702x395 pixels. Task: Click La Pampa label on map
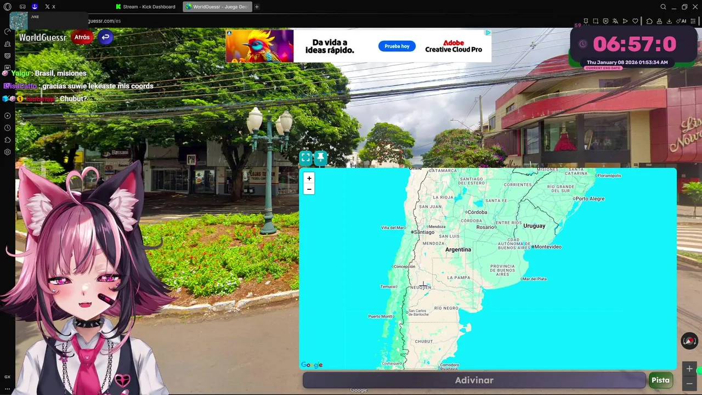459,278
